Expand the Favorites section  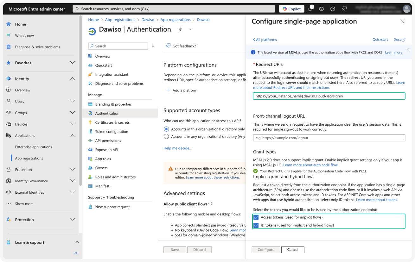(x=73, y=63)
